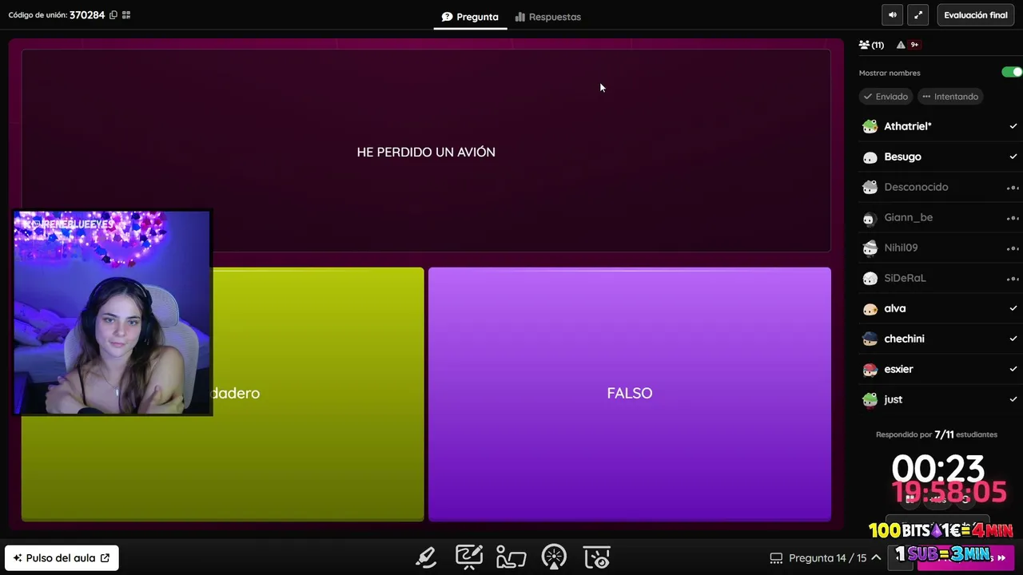The height and width of the screenshot is (575, 1023).
Task: Click Desconocido's avatar icon
Action: pos(870,187)
